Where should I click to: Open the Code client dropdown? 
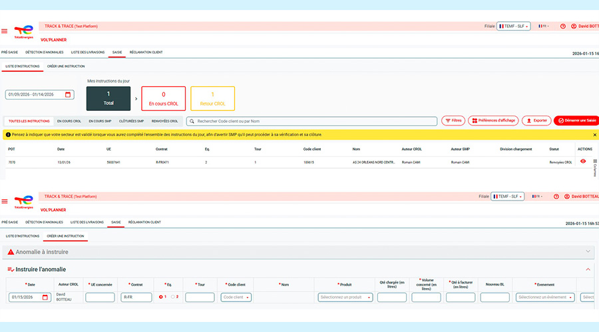tap(237, 297)
